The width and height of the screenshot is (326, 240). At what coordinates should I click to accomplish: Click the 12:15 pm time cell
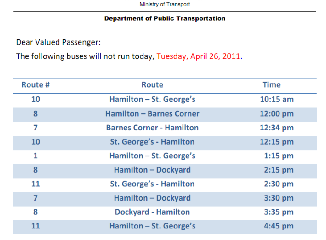pos(276,142)
